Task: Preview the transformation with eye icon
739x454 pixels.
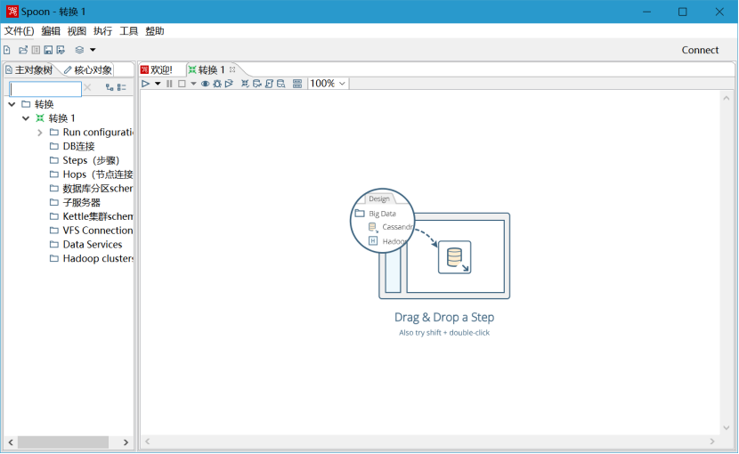Action: (x=205, y=84)
